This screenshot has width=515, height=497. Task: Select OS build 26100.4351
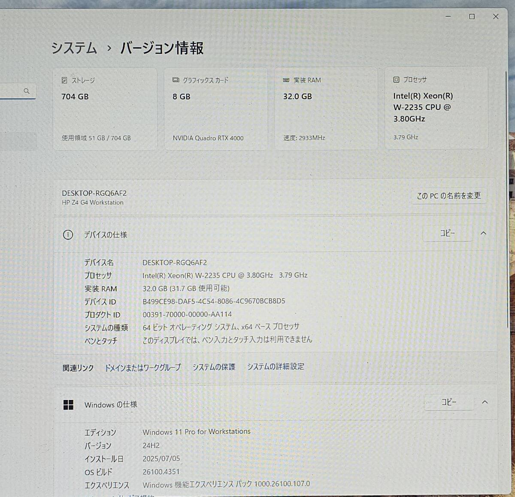[161, 472]
